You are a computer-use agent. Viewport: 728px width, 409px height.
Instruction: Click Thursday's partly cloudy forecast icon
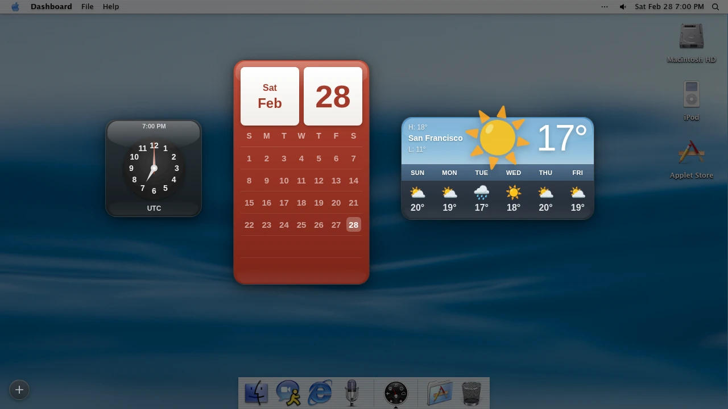coord(545,193)
